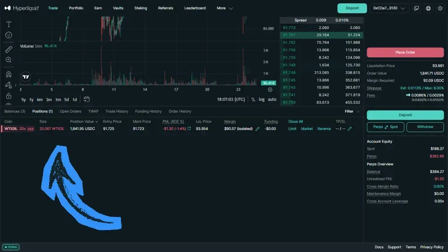Edit TP/SL using the pencil icon

pyautogui.click(x=350, y=129)
